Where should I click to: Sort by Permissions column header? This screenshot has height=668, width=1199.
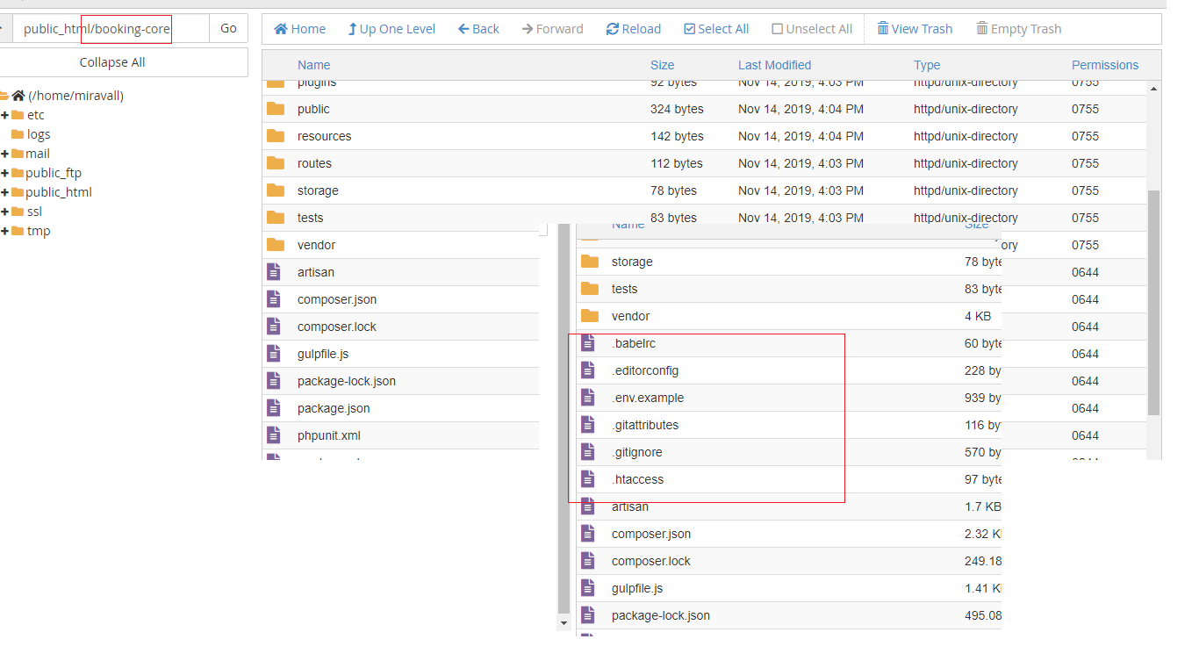pyautogui.click(x=1104, y=65)
